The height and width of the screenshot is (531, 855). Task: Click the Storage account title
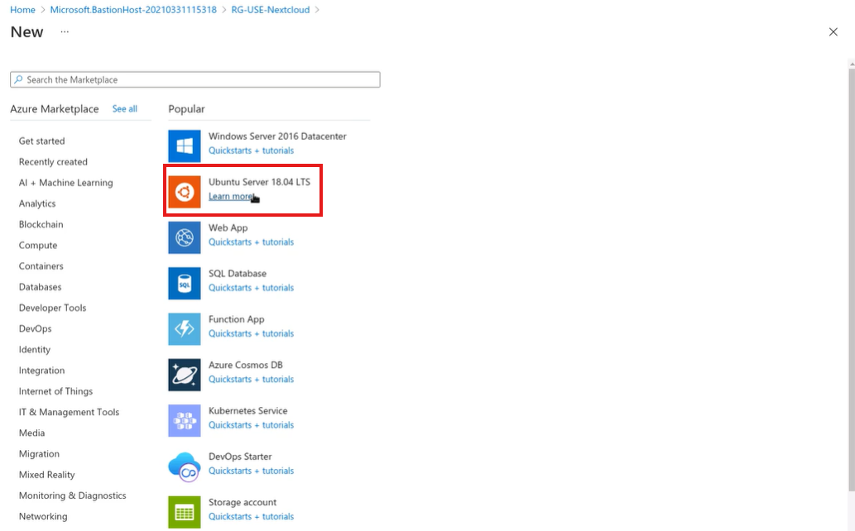click(x=243, y=503)
